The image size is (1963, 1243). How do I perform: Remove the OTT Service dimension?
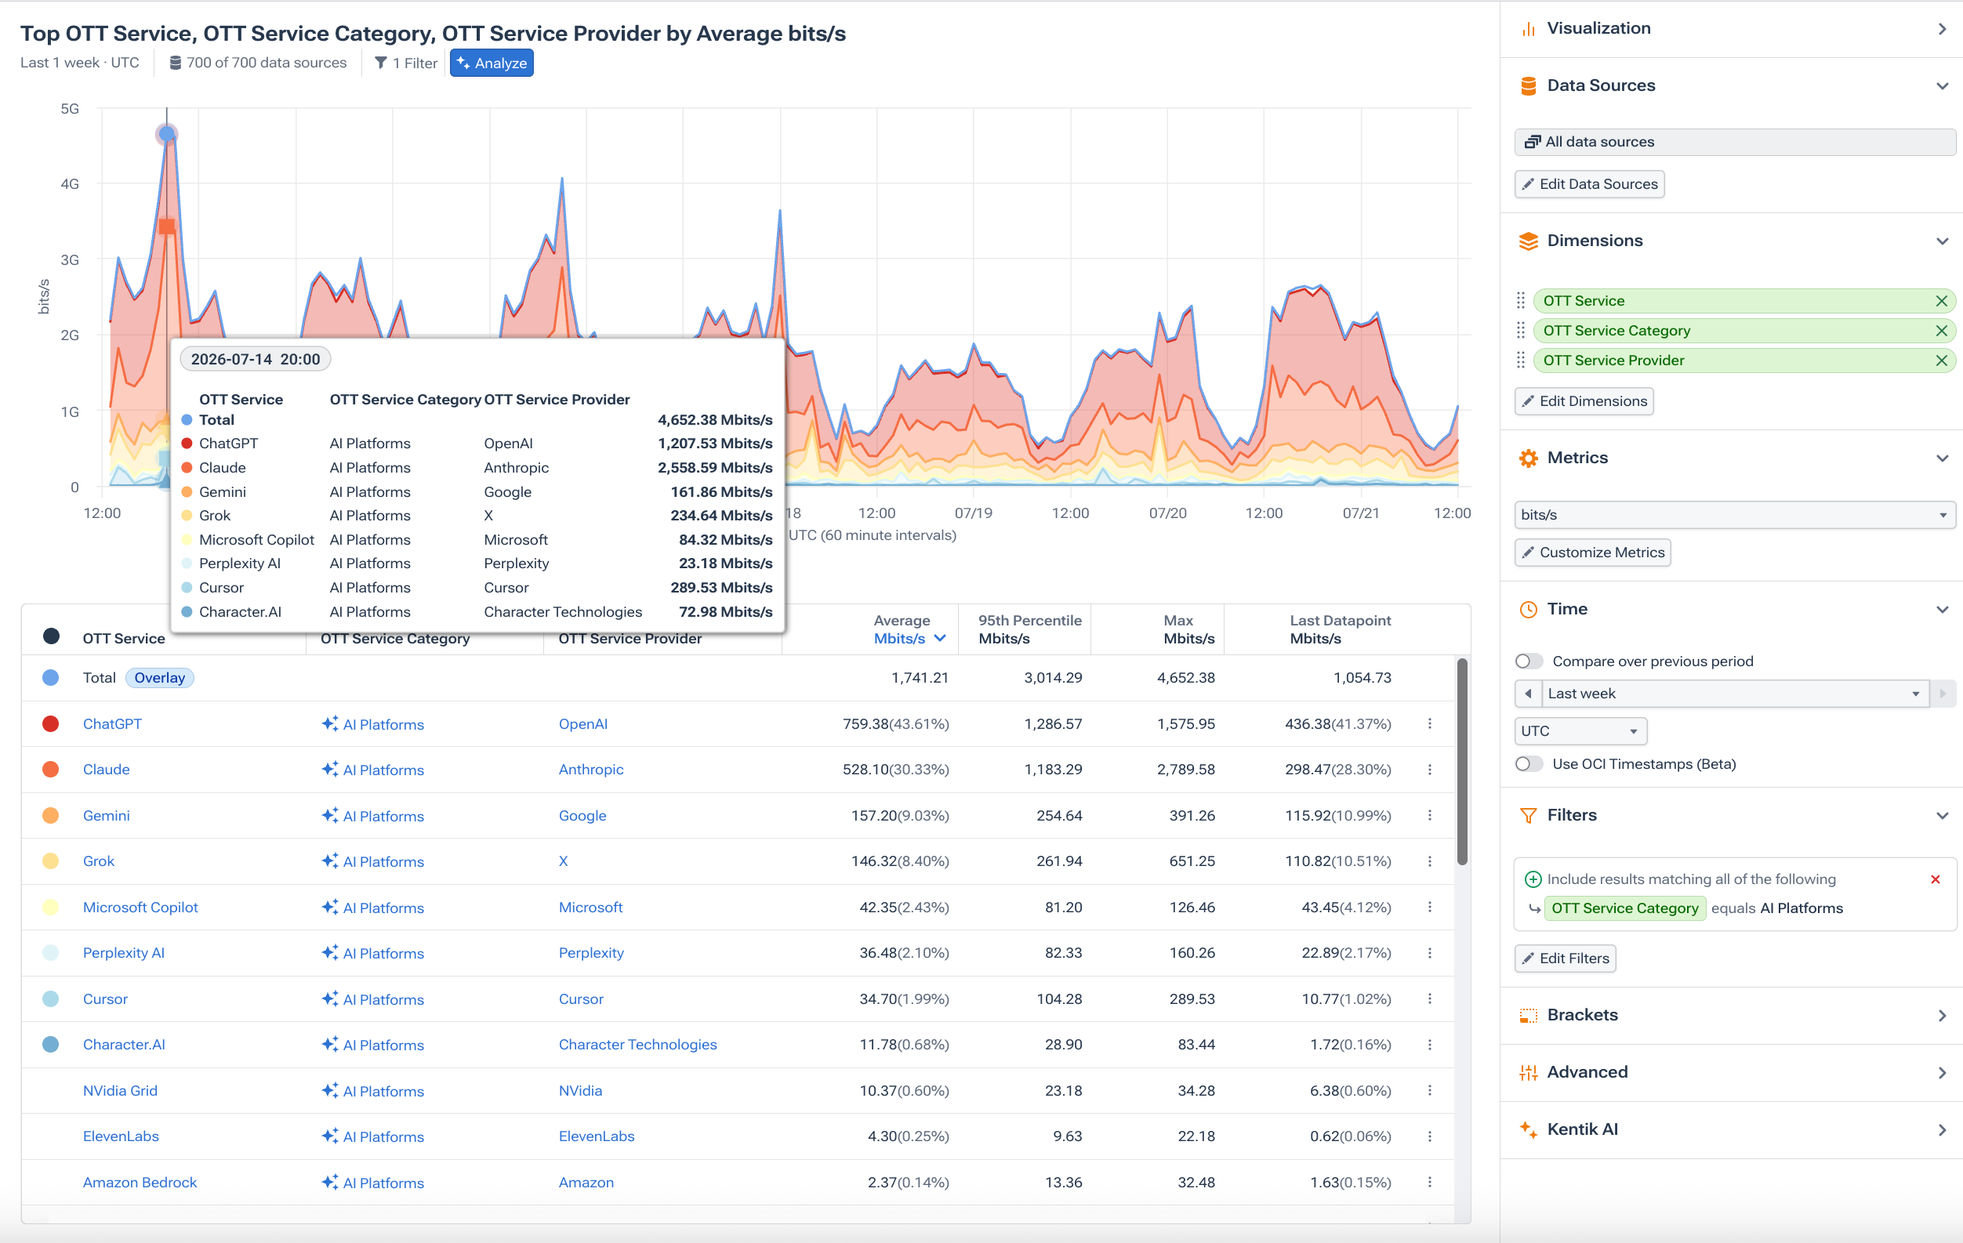point(1941,301)
